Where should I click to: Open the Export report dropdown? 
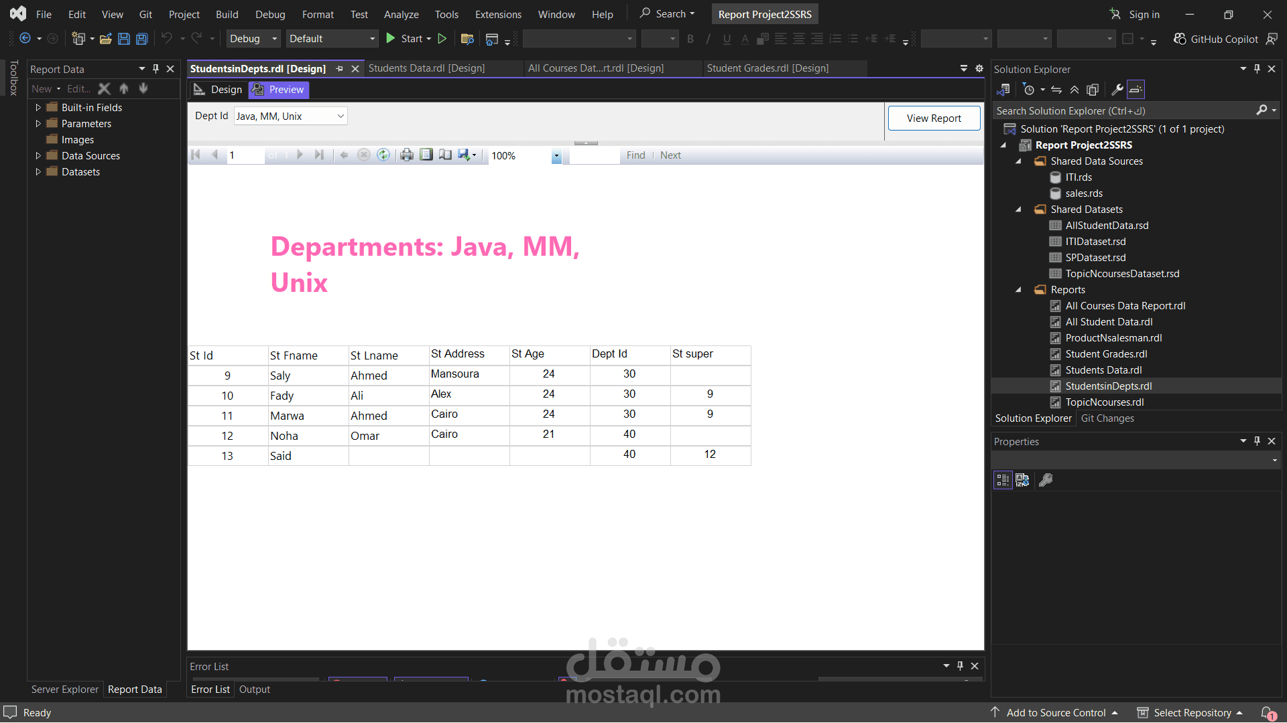(x=467, y=155)
